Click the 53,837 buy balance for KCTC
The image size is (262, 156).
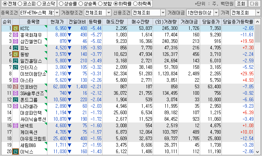tap(145, 28)
